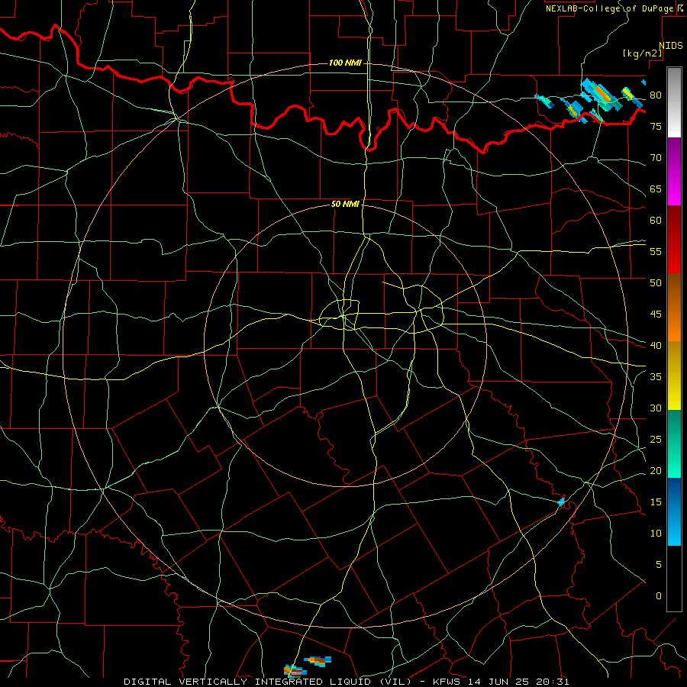Pick the gray-white segment of the color bar
Viewport: 687px width, 687px height.
pyautogui.click(x=674, y=102)
